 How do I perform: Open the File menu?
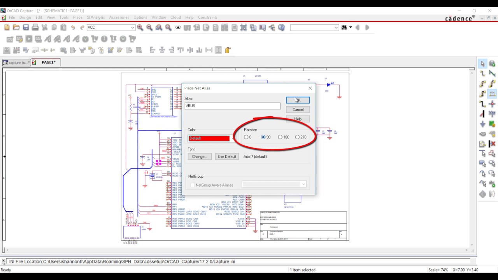(x=12, y=17)
